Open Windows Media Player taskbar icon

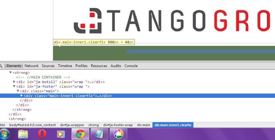pos(61,134)
